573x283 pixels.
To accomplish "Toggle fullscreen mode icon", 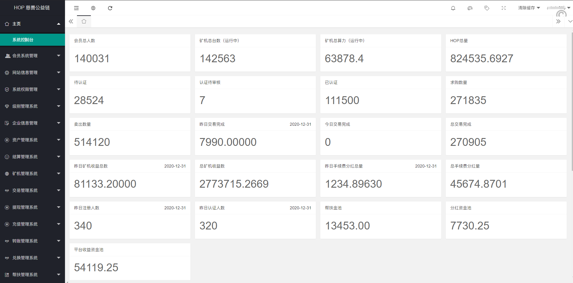I will [504, 8].
